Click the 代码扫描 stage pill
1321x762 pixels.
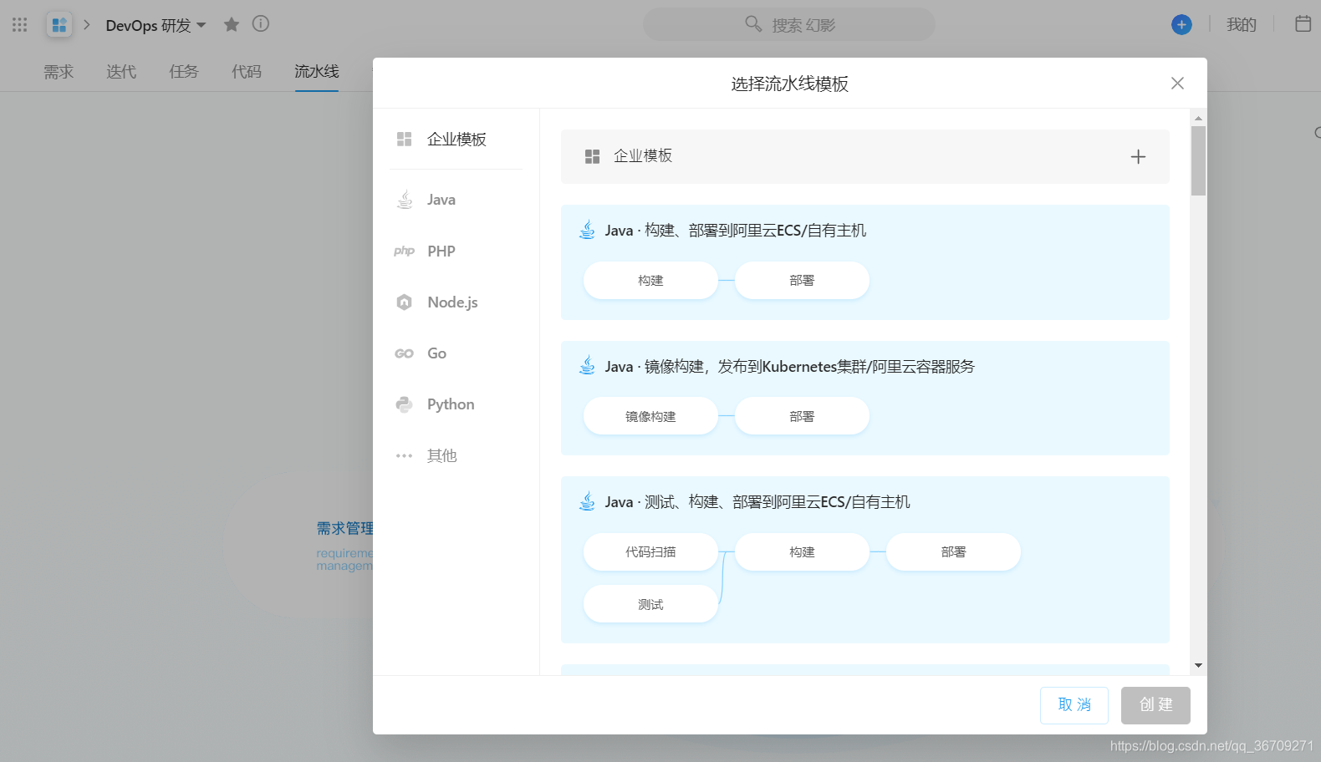(650, 552)
